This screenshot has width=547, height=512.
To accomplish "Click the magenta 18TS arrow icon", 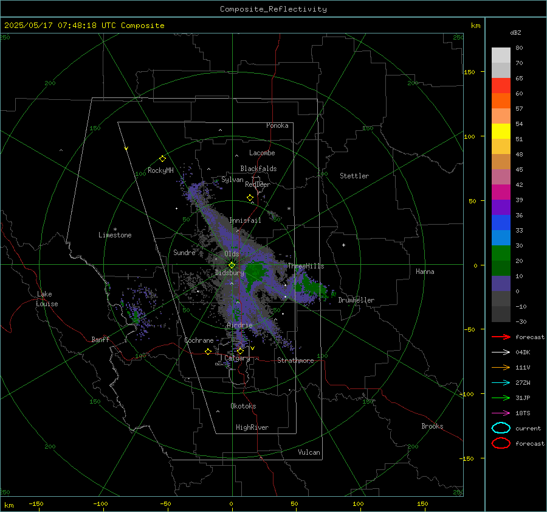I will pos(501,413).
